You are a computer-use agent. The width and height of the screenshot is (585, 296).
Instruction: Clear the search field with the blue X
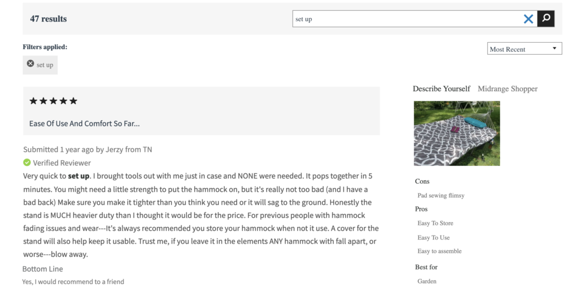click(528, 19)
